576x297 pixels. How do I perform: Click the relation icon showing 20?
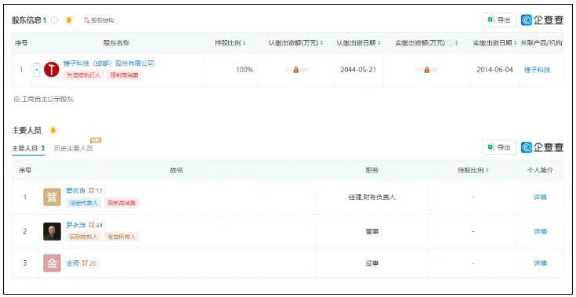[89, 263]
